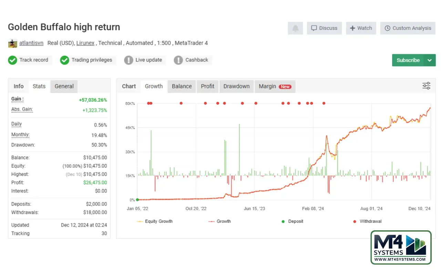Click the Track record green checkmark icon
Viewport: 441px width, 275px height.
12,60
